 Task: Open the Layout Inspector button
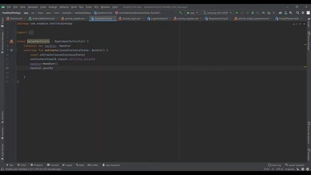(x=295, y=165)
